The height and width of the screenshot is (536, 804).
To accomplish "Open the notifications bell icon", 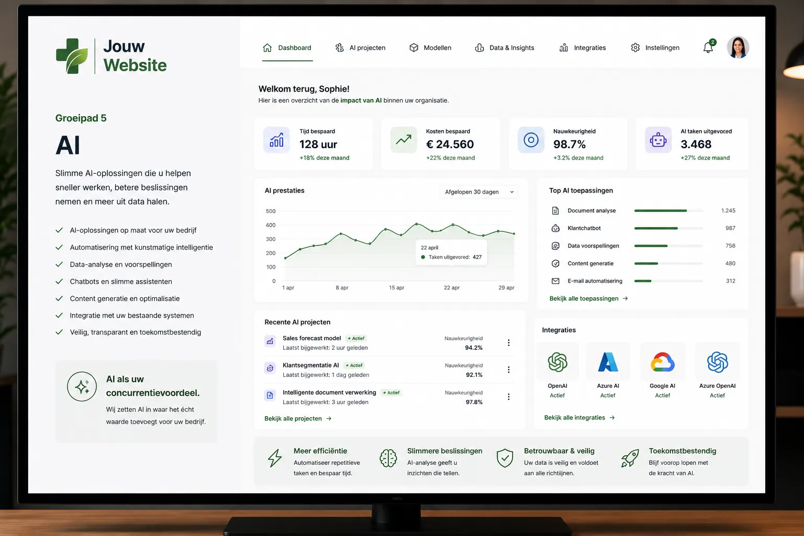I will pos(708,47).
